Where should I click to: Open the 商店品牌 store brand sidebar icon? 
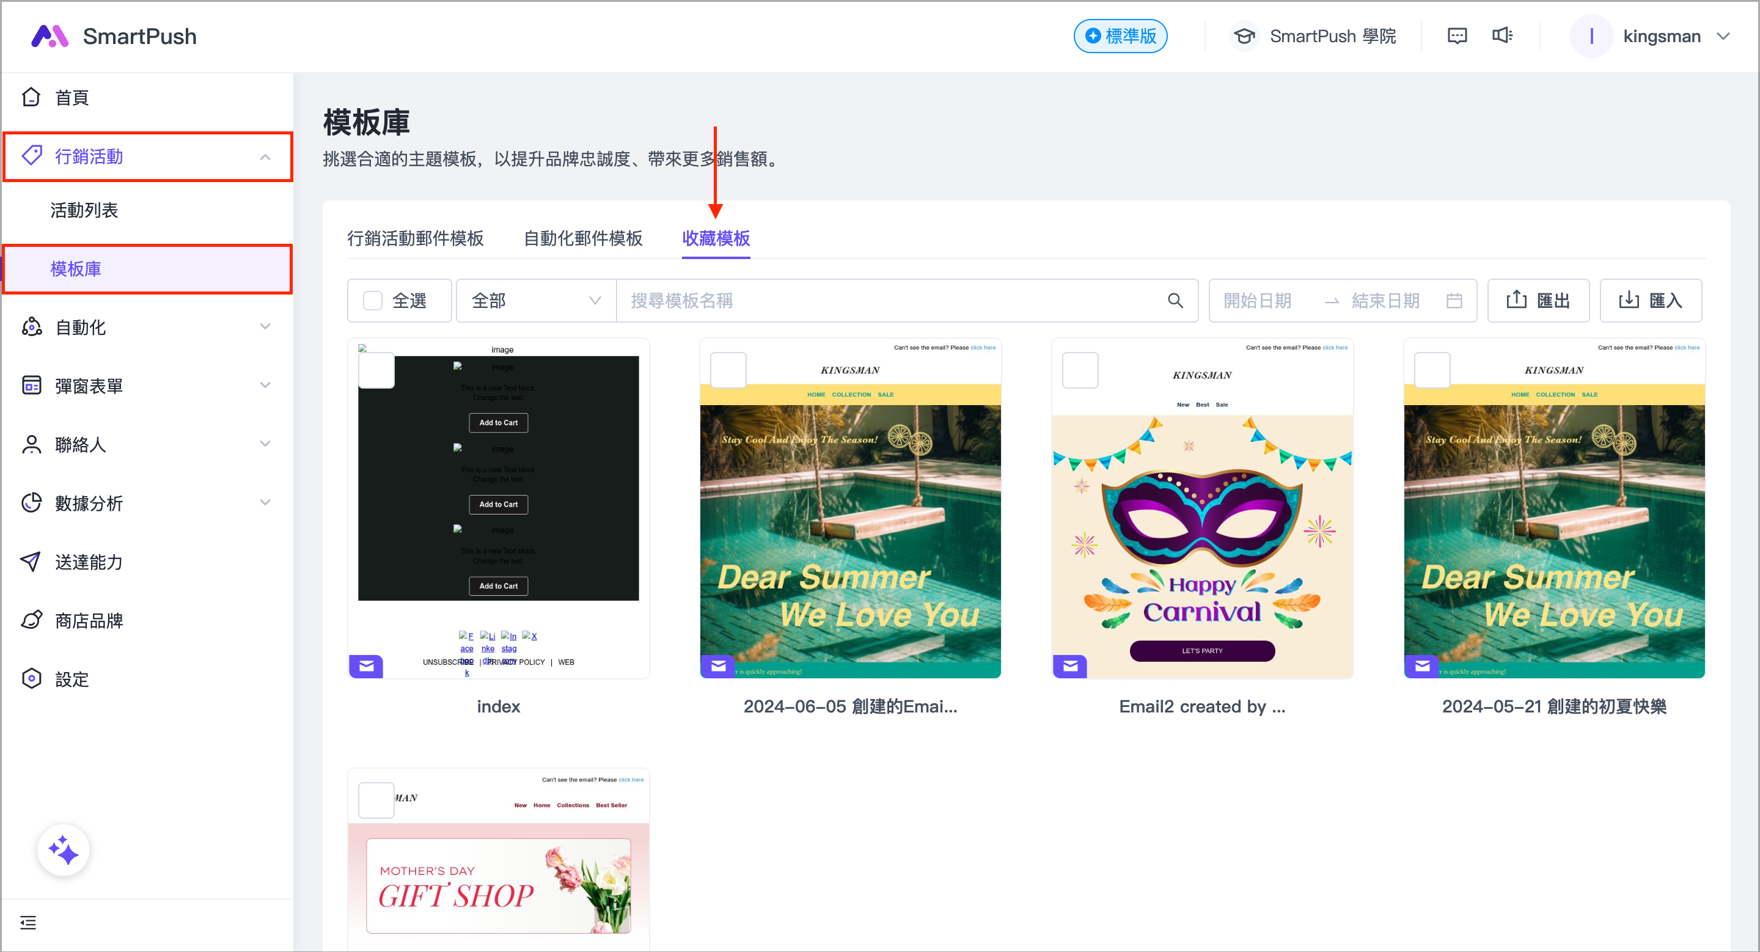[x=31, y=620]
